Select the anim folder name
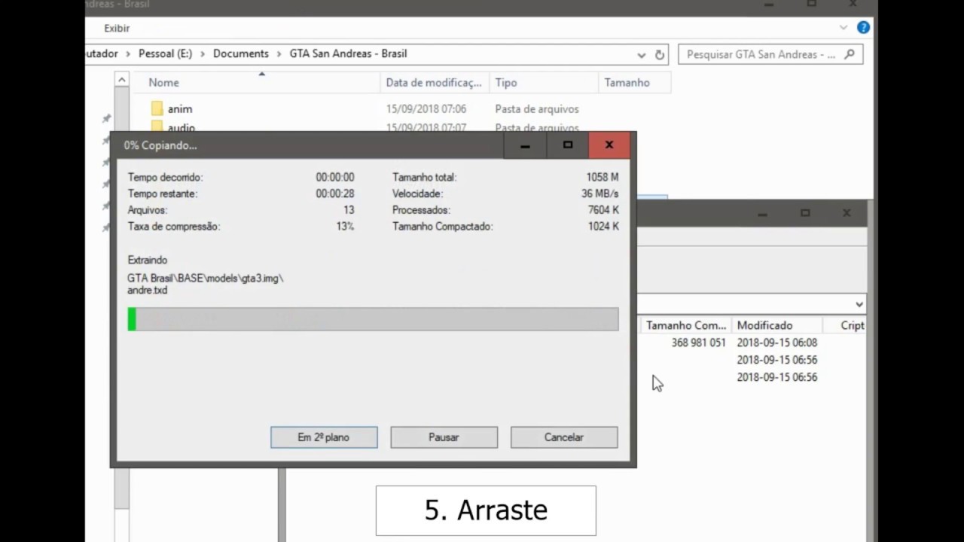The width and height of the screenshot is (964, 542). [180, 109]
